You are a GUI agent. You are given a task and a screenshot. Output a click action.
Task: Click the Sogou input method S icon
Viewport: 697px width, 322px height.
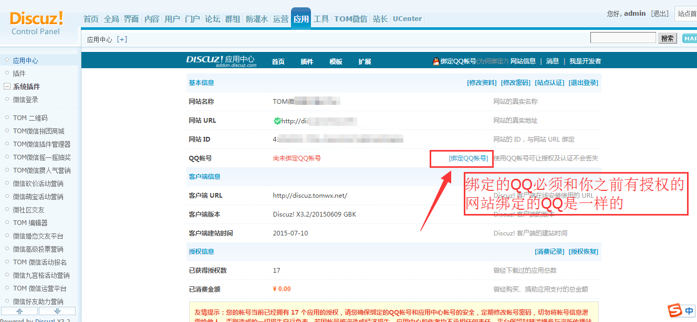[x=674, y=310]
